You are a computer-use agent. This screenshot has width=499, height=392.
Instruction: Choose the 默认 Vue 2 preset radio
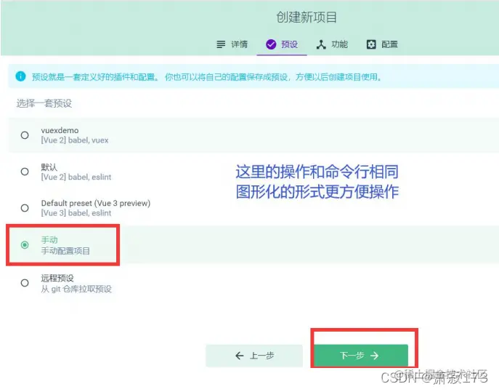coord(25,172)
